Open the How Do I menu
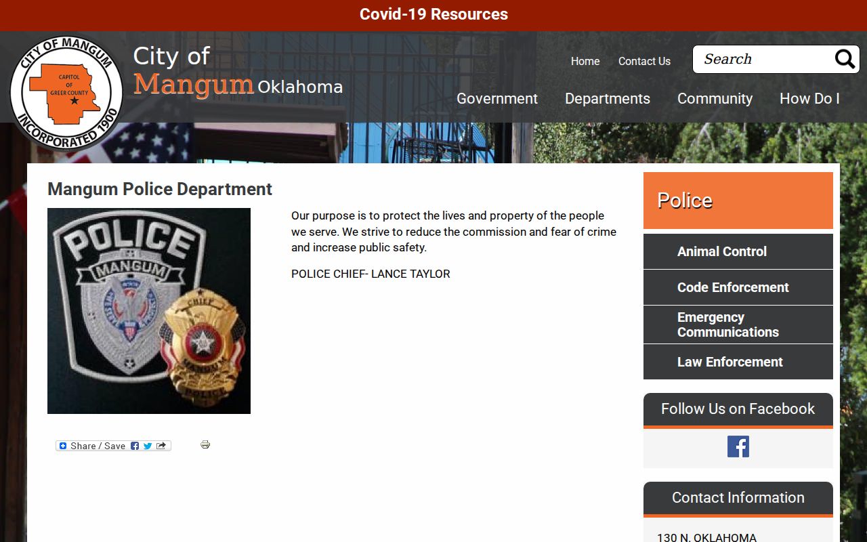Image resolution: width=867 pixels, height=542 pixels. click(809, 98)
